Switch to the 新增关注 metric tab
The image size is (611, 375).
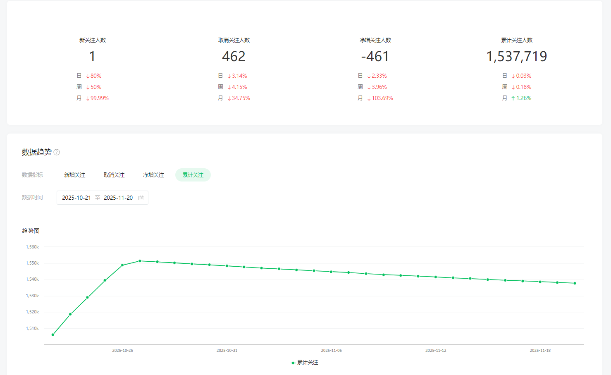click(x=75, y=175)
